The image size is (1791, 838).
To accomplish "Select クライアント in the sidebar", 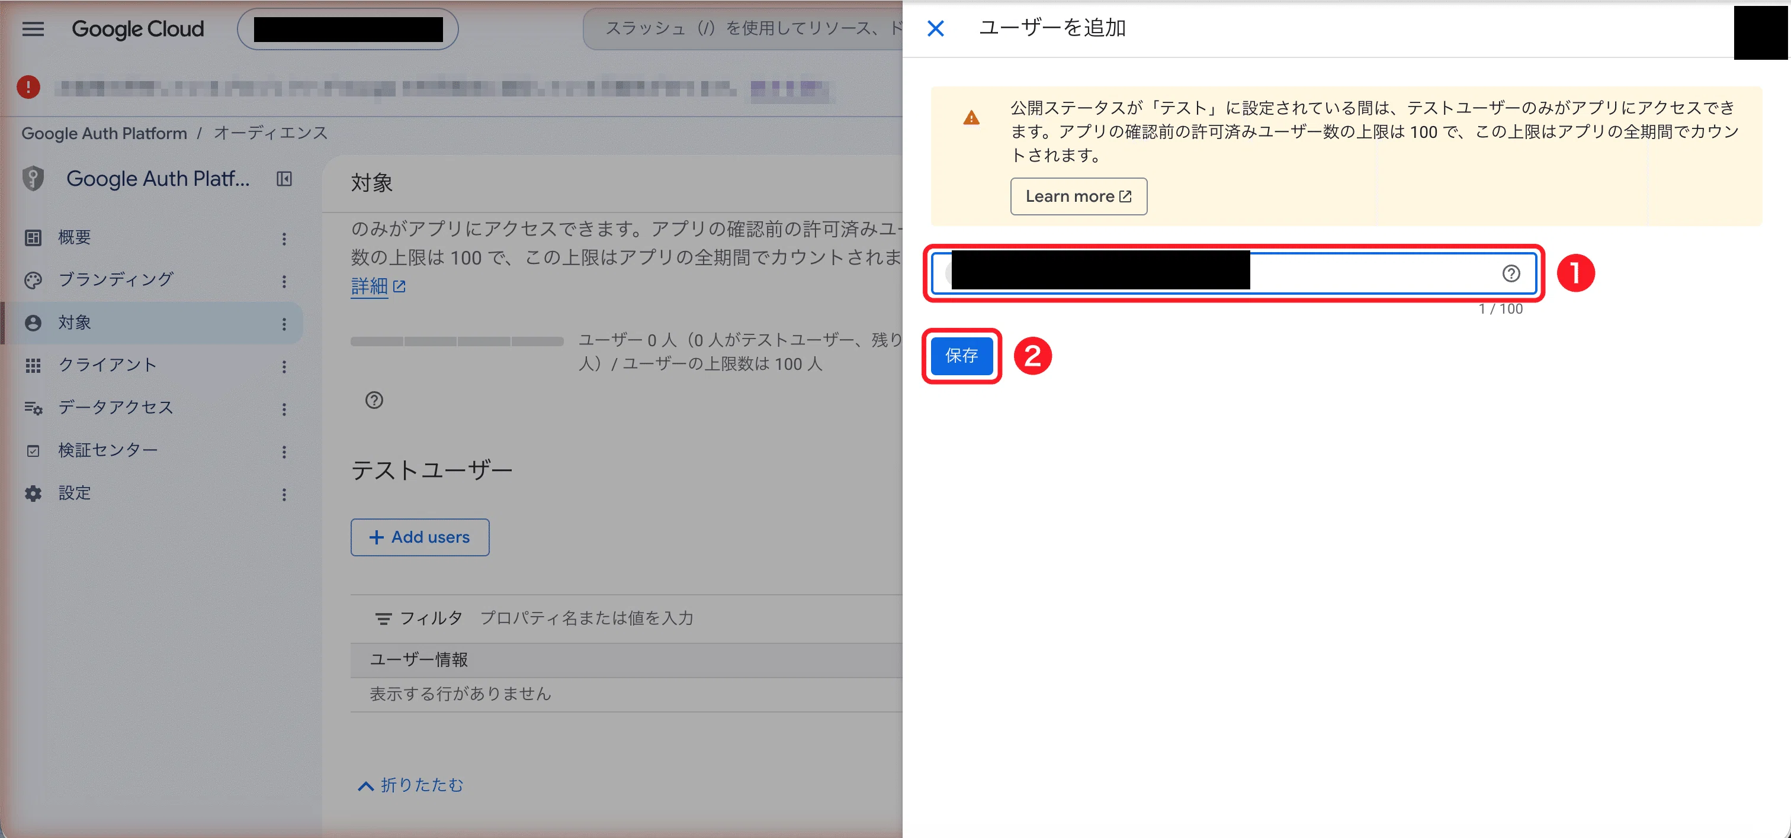I will click(152, 366).
